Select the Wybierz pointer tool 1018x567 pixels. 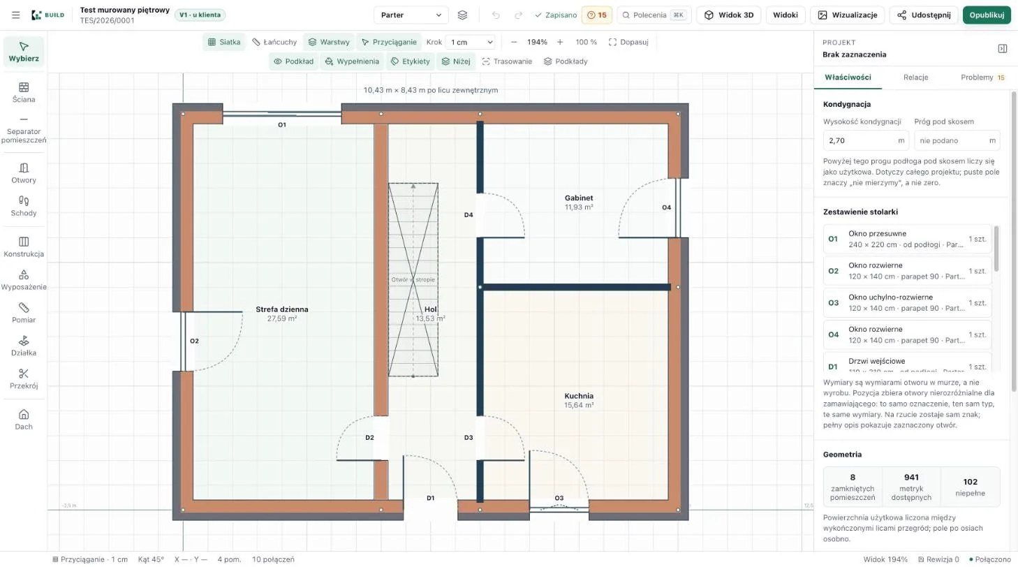point(24,52)
